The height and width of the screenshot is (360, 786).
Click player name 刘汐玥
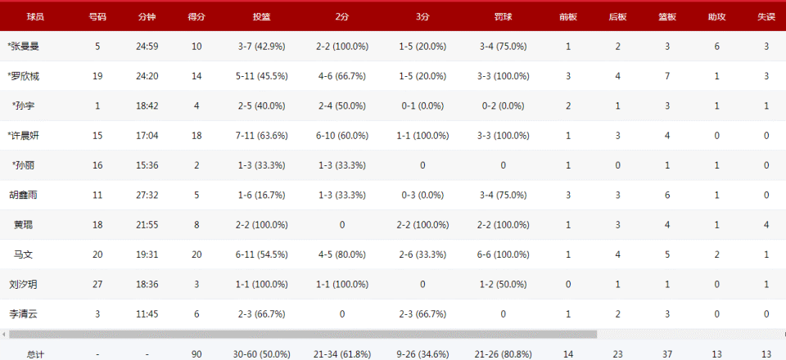pos(24,284)
